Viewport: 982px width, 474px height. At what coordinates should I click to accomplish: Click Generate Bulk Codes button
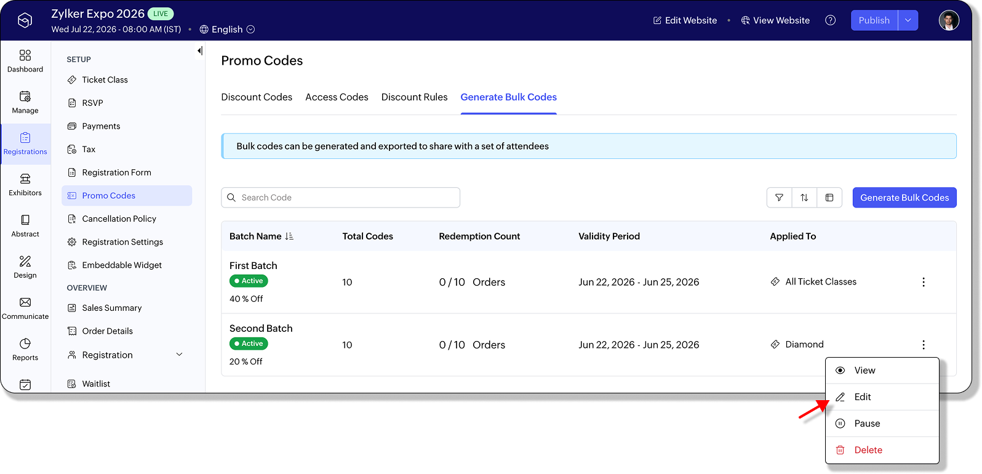[x=904, y=198]
